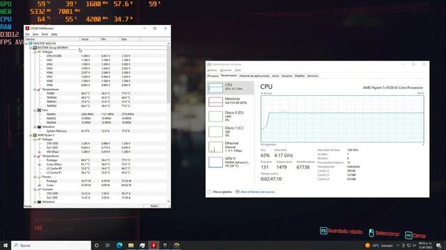Viewport: 446px width, 250px height.
Task: Click the HWMonitor scroll down arrow
Action: pyautogui.click(x=169, y=201)
